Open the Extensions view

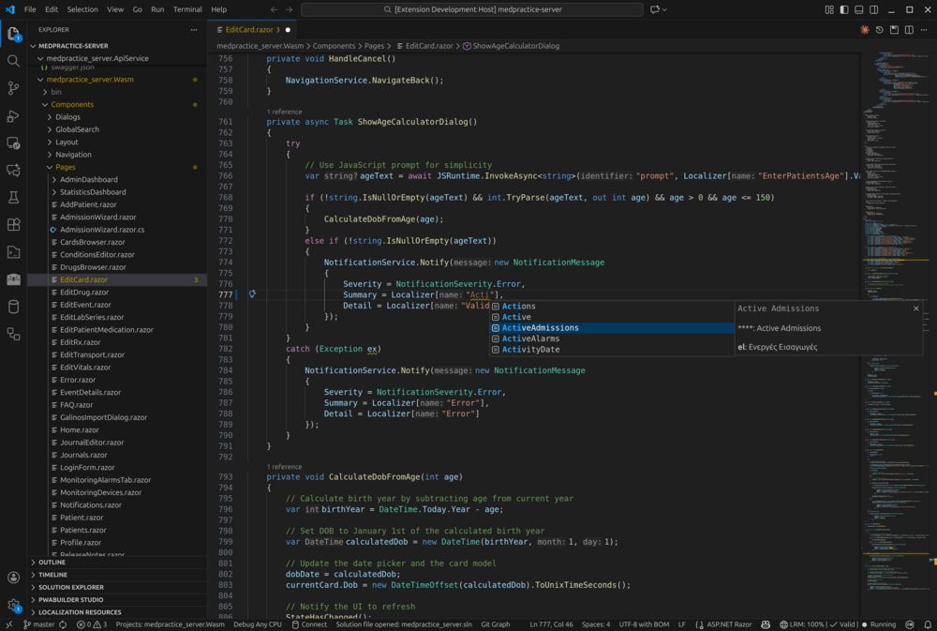coord(13,225)
